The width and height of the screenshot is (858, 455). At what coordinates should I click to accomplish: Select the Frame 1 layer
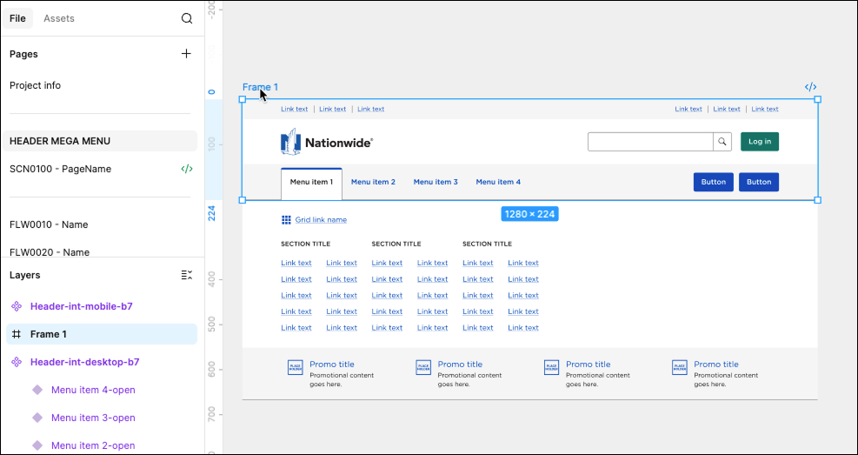tap(101, 334)
